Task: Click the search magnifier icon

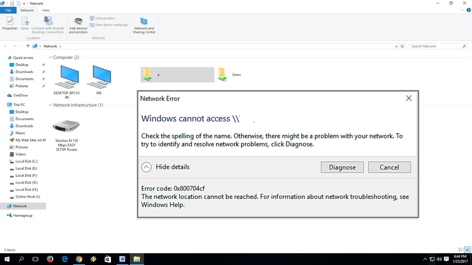Action: click(464, 46)
